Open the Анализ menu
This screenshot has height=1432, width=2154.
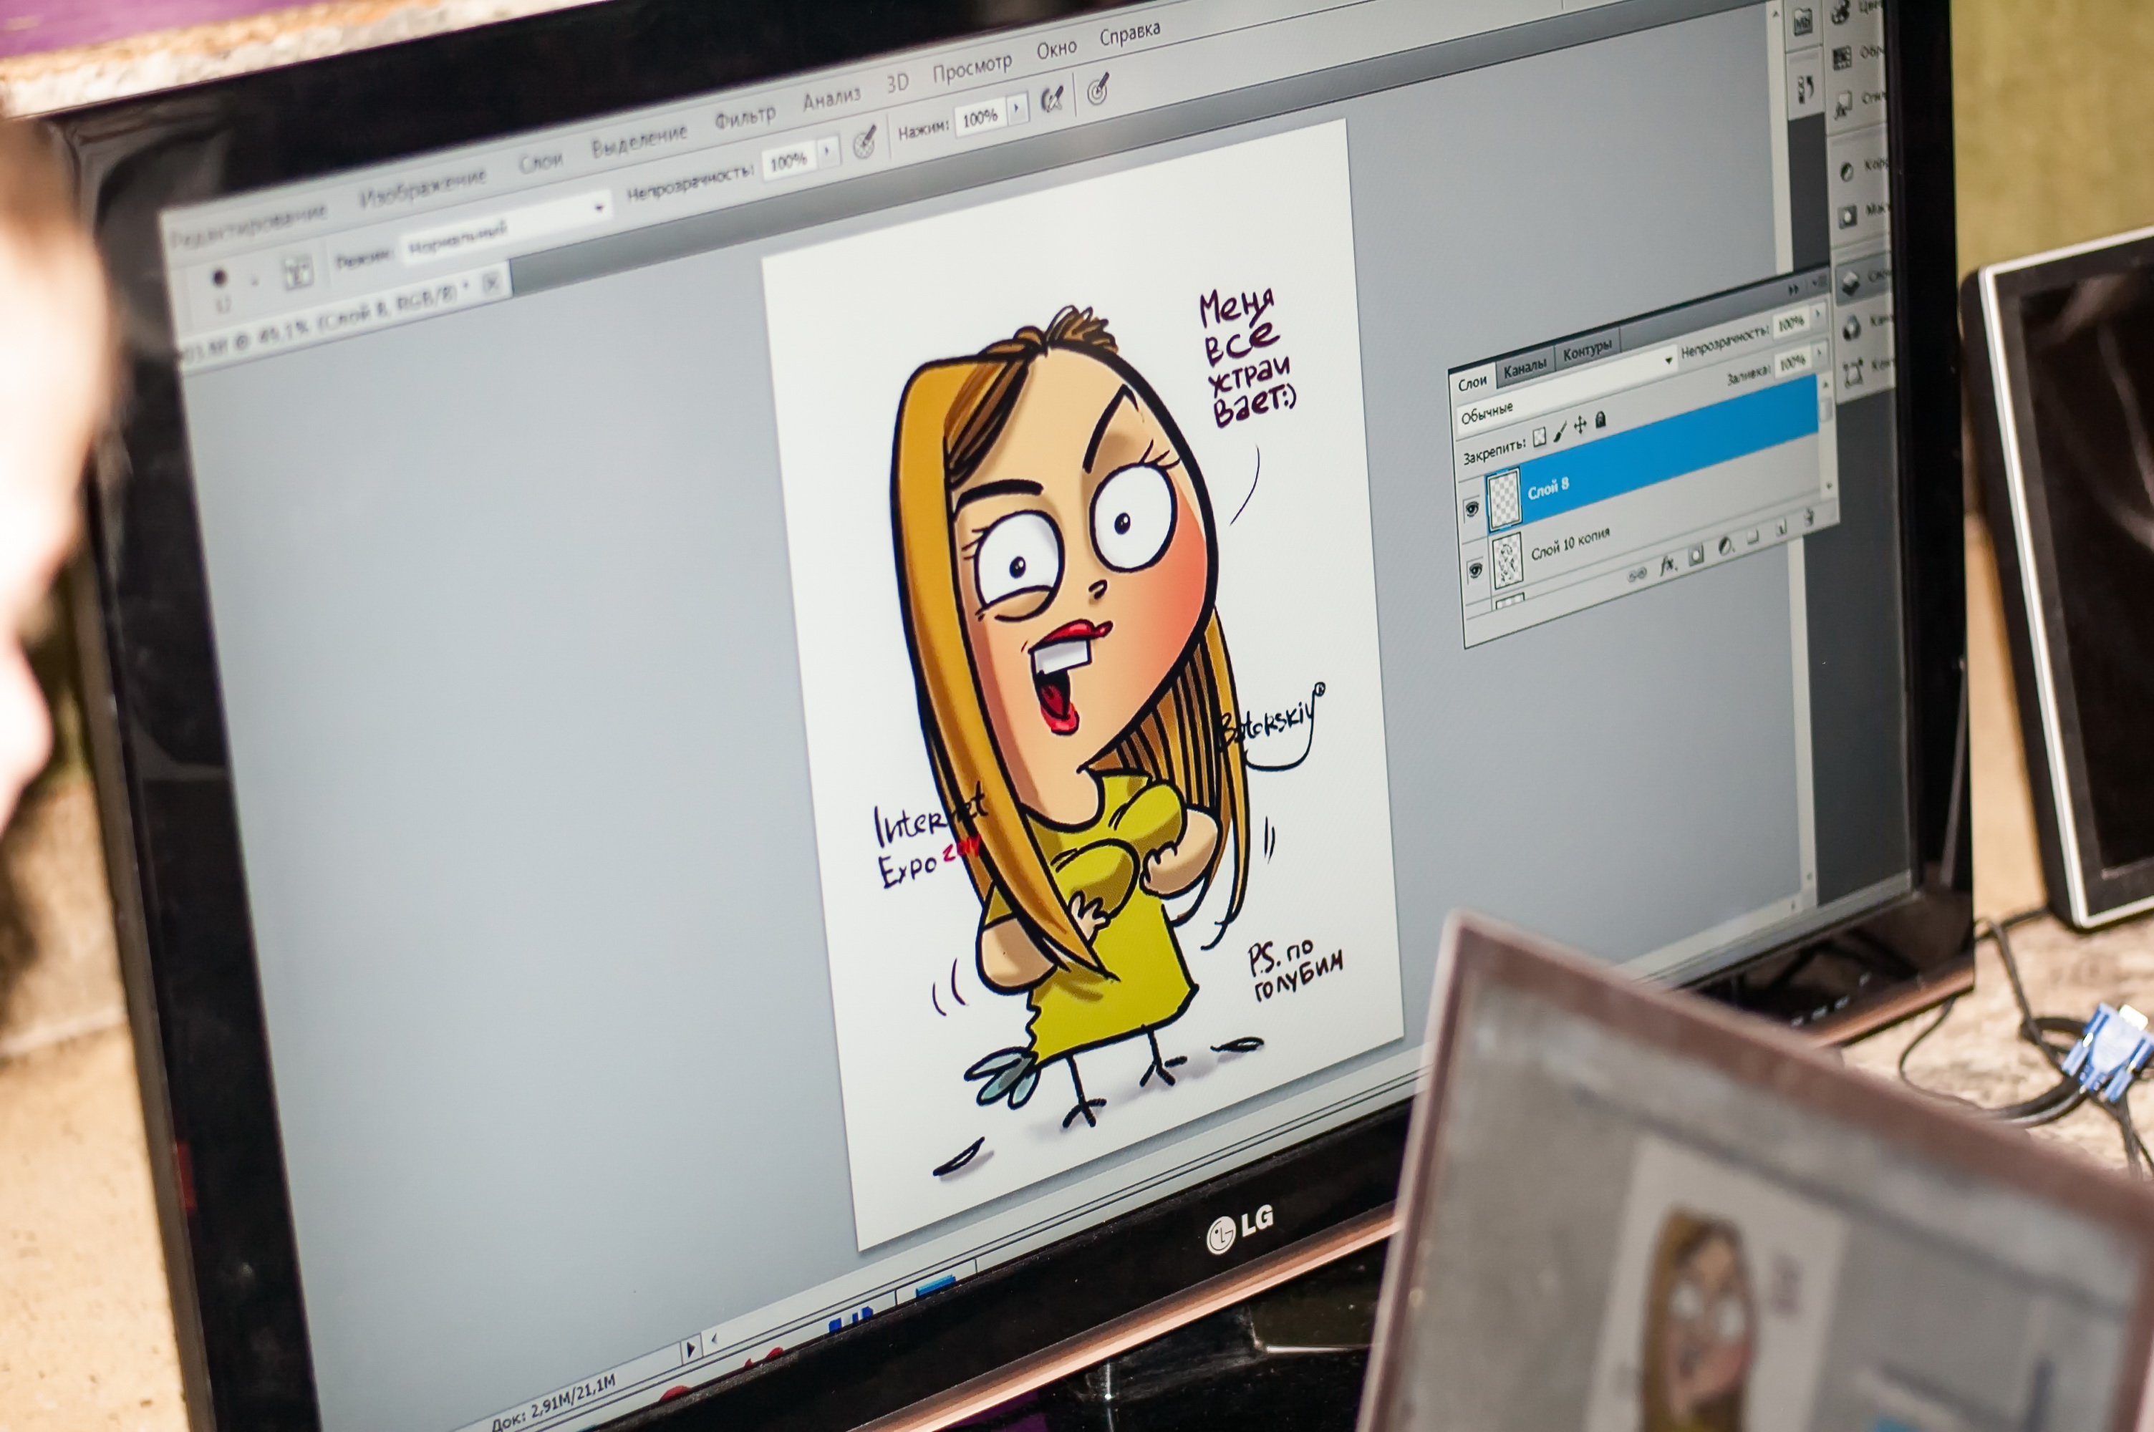[831, 99]
